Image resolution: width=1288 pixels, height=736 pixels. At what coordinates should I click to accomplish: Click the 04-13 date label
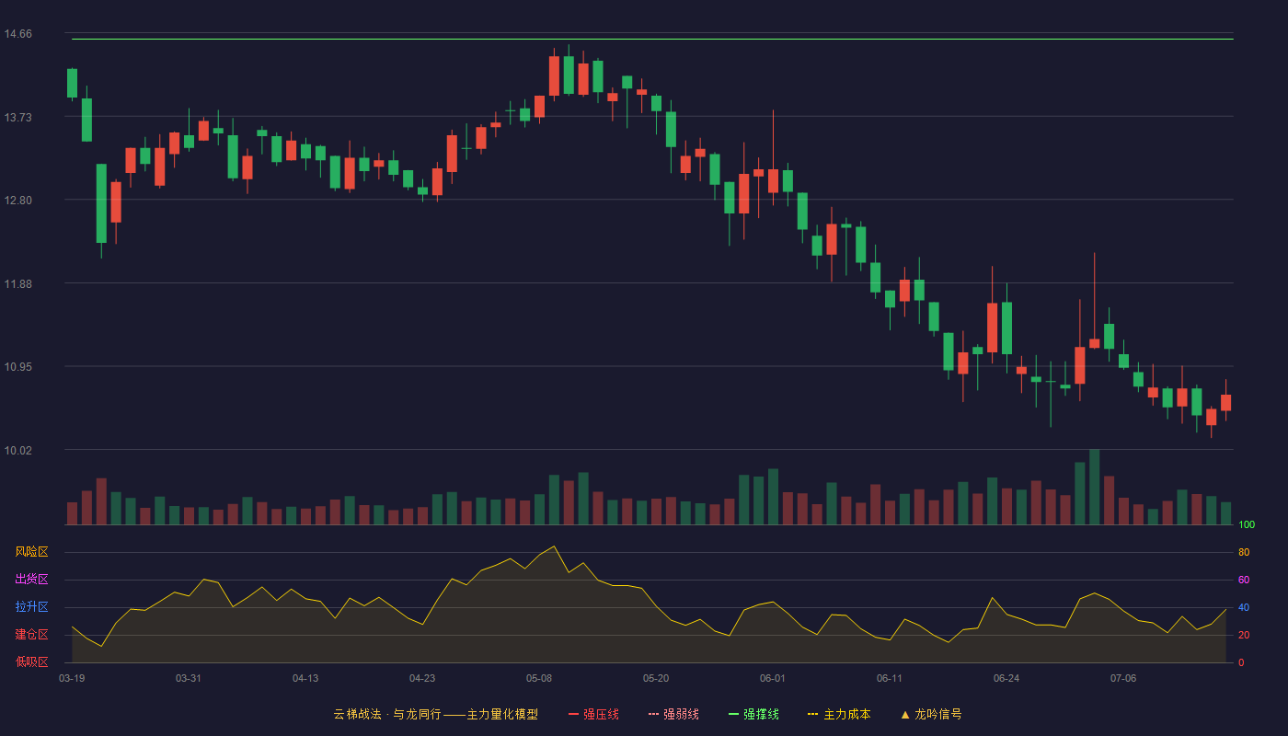(x=305, y=678)
